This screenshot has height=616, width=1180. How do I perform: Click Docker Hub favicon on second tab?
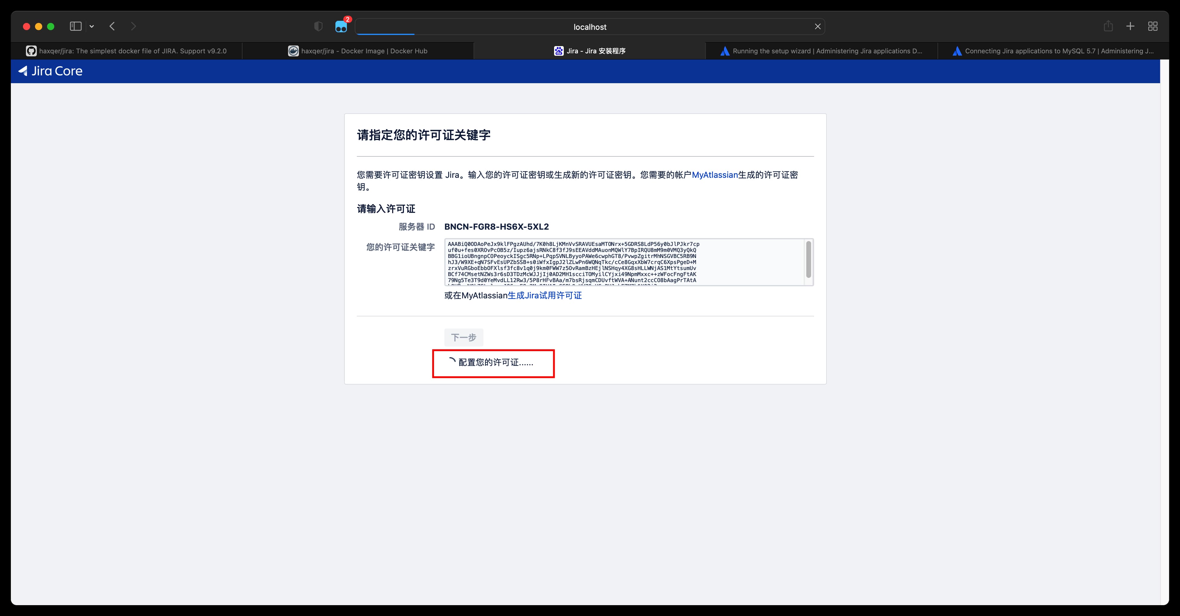point(293,51)
